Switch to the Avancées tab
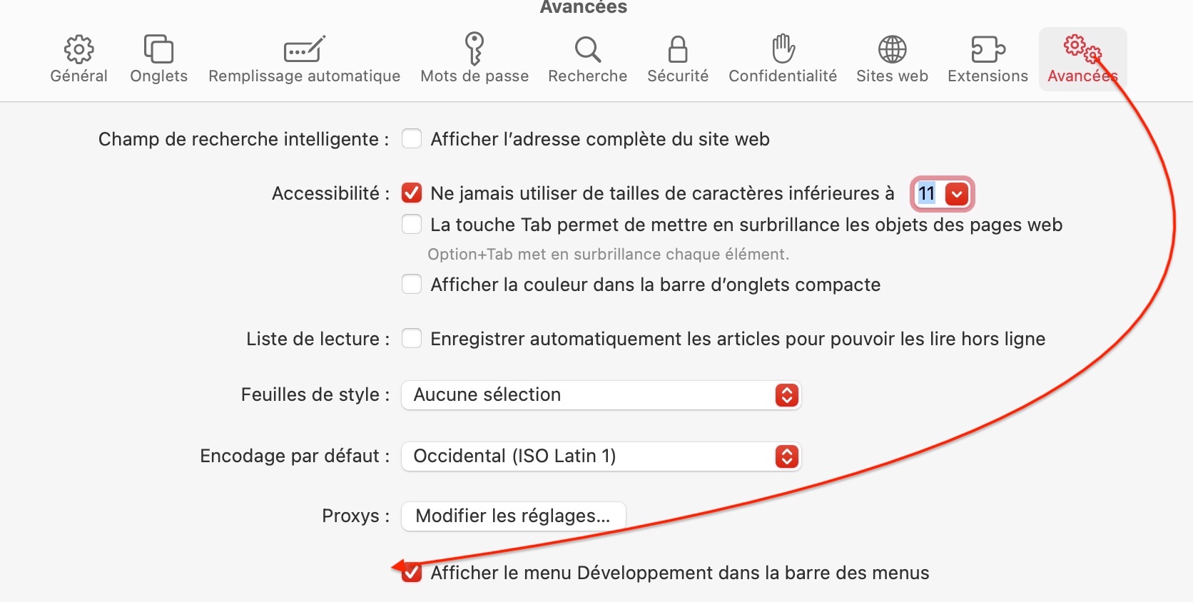Viewport: 1193px width, 602px height. 1082,60
